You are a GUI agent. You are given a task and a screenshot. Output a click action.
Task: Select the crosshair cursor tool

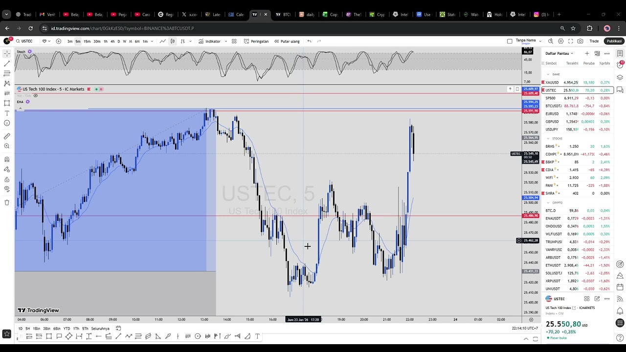click(7, 53)
